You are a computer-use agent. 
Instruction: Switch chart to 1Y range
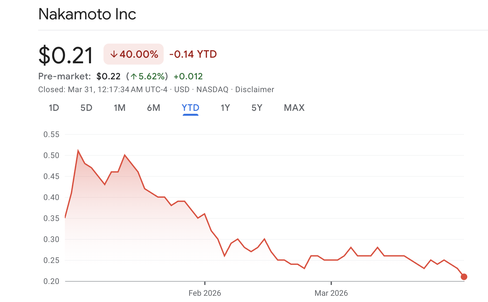click(225, 108)
